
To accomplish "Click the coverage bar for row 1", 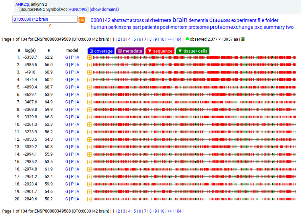I will tap(194, 57).
